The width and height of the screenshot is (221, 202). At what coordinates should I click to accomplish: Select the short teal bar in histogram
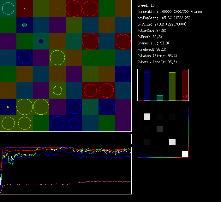coord(160,98)
